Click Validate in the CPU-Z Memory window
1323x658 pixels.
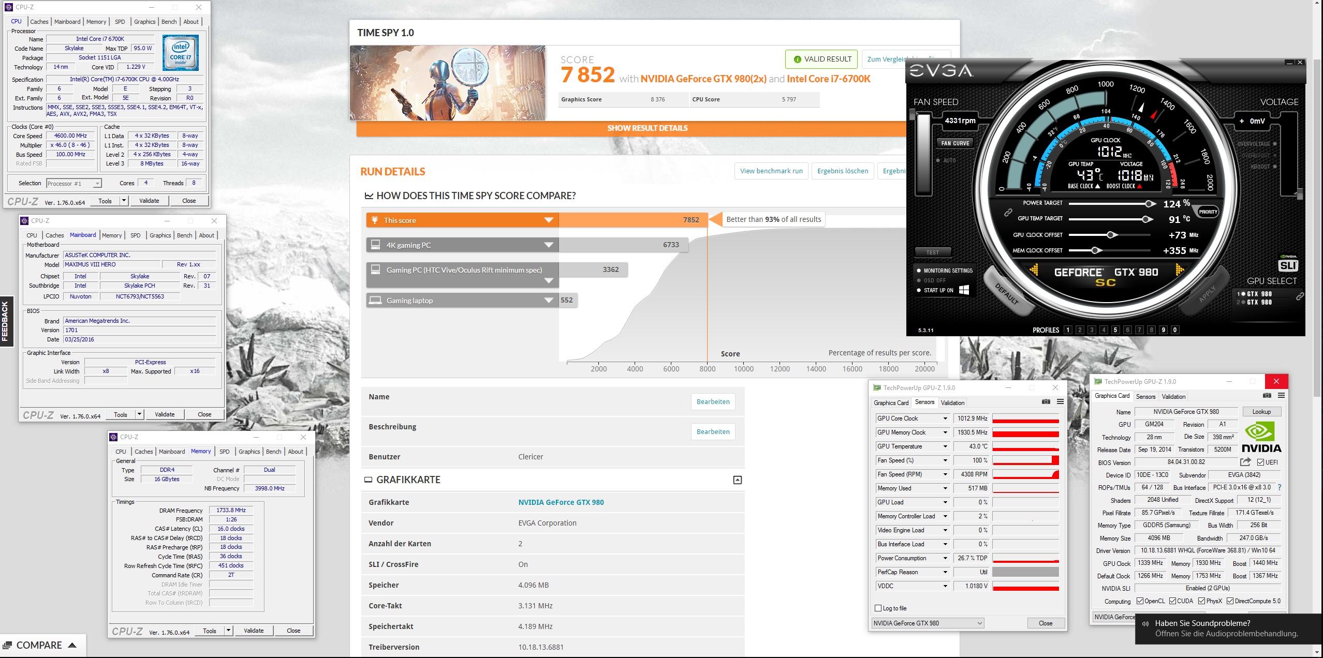[x=254, y=631]
